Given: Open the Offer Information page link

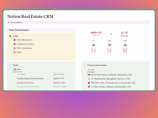Looking at the screenshot, I should [x=24, y=48].
